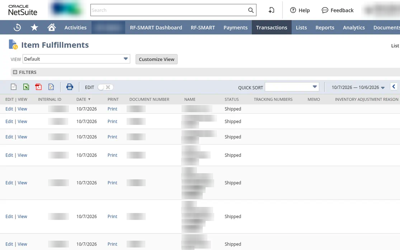Export the list to PDF

(38, 87)
